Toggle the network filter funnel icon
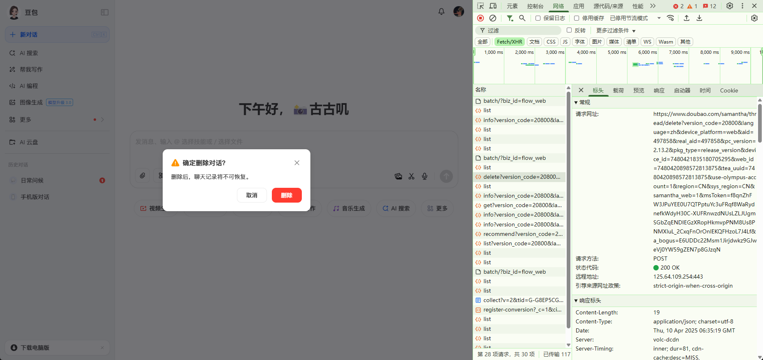This screenshot has height=360, width=763. point(510,18)
